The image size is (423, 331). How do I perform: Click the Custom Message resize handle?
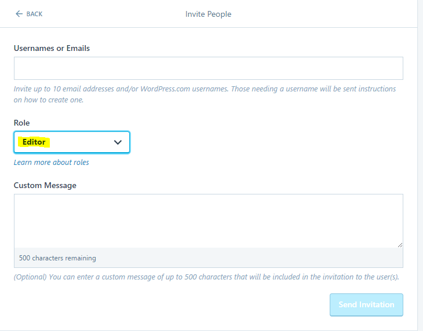coord(400,245)
